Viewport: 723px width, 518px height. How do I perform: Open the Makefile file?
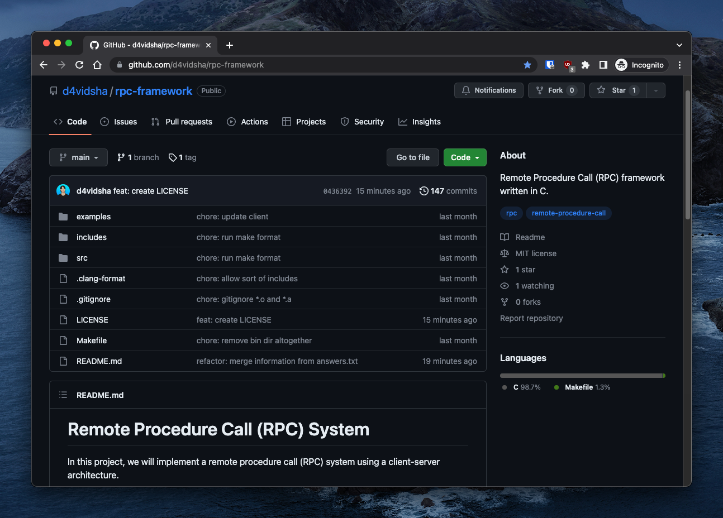tap(92, 340)
